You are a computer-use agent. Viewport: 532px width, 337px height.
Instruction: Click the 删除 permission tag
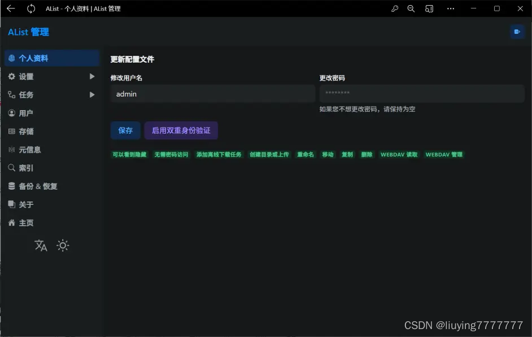point(367,155)
